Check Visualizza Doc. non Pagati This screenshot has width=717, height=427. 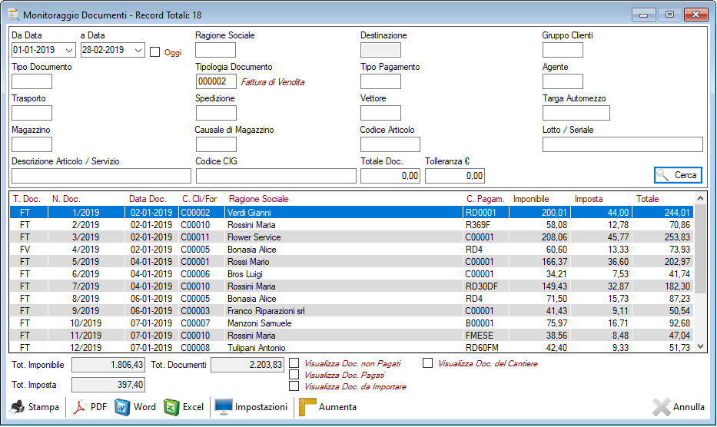click(294, 363)
